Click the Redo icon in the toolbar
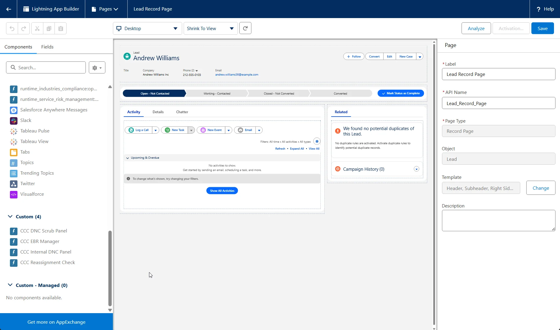560x330 pixels. pyautogui.click(x=24, y=28)
